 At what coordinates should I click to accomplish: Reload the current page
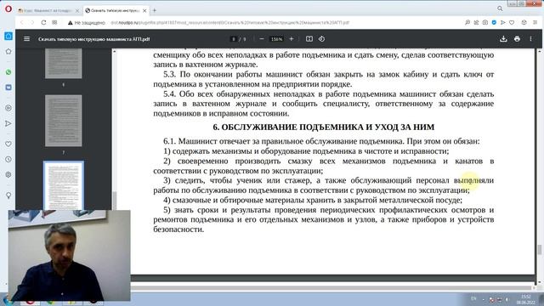(x=43, y=23)
